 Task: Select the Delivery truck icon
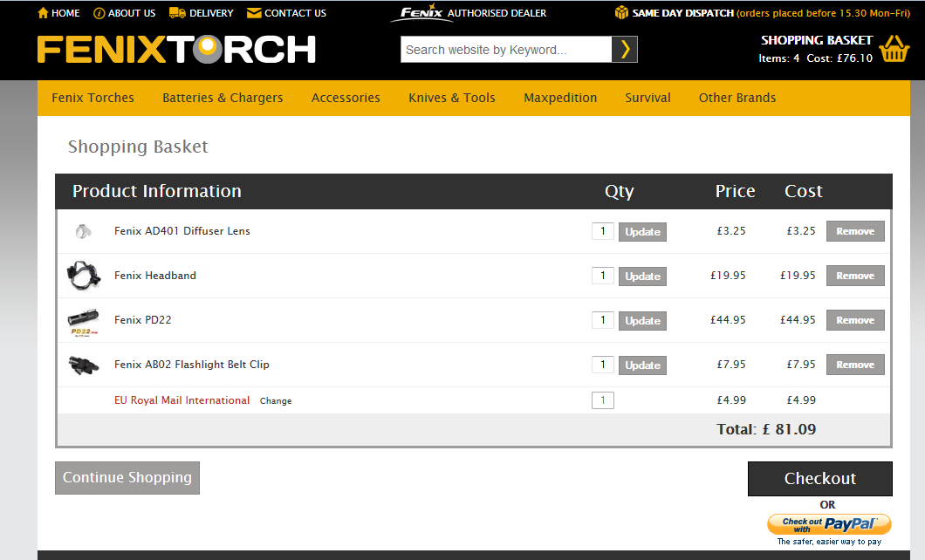(x=176, y=13)
